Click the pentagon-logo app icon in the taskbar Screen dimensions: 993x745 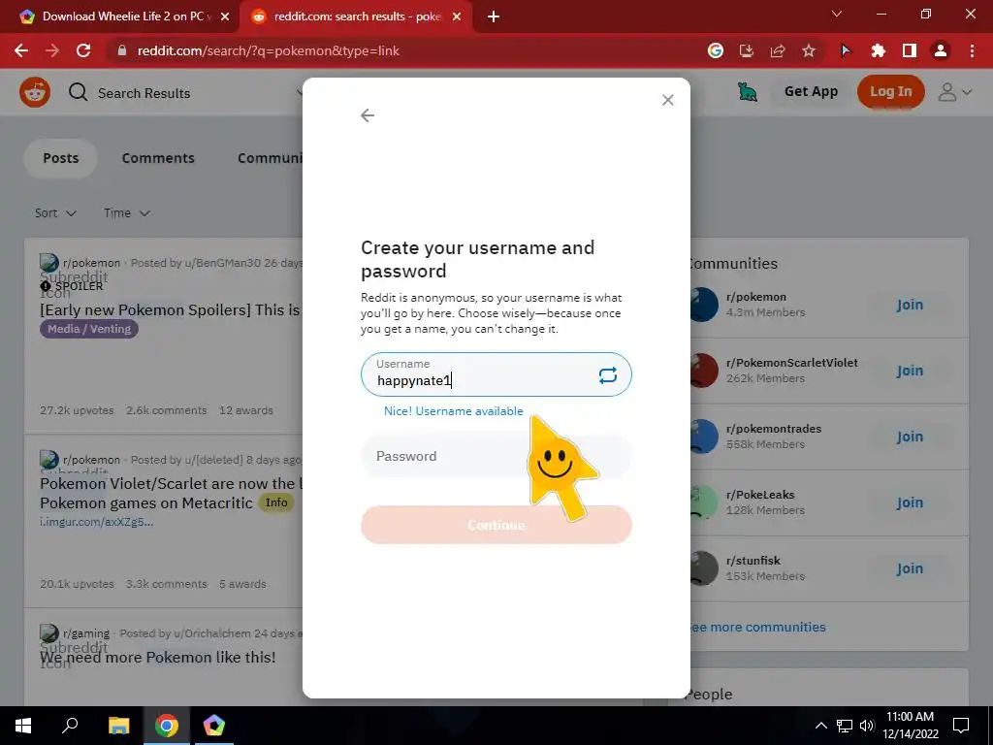(x=214, y=726)
